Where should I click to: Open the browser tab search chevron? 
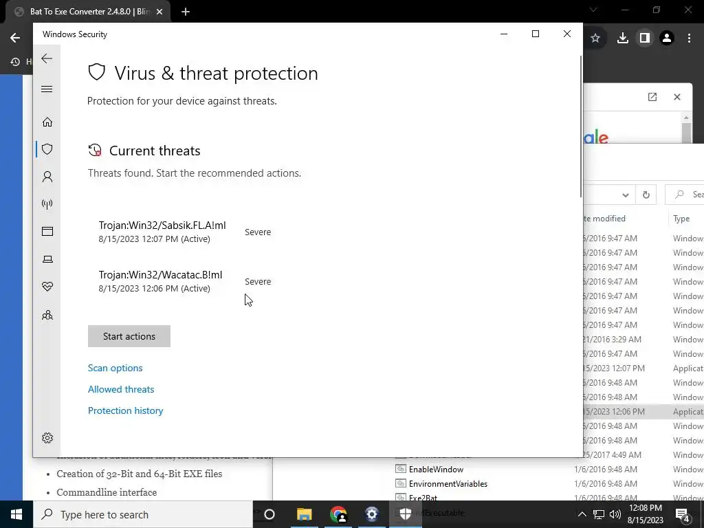point(593,10)
